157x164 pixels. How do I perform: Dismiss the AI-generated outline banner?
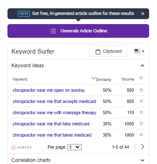(x=143, y=14)
